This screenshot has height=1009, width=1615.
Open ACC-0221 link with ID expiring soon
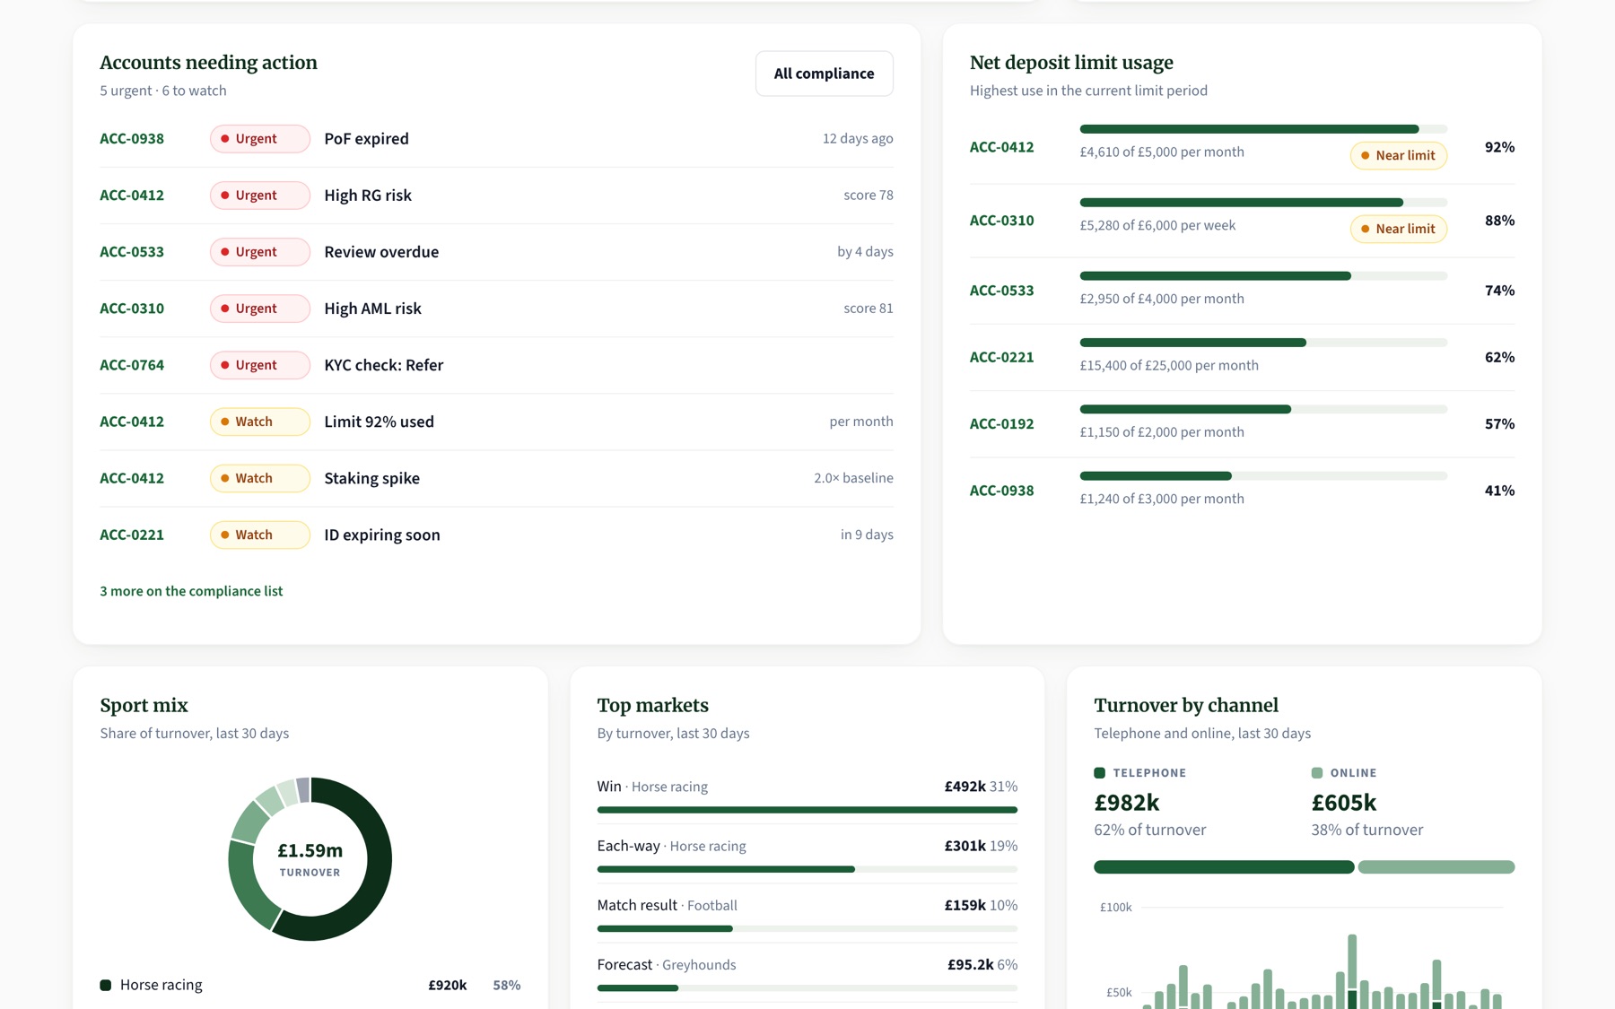[x=132, y=535]
